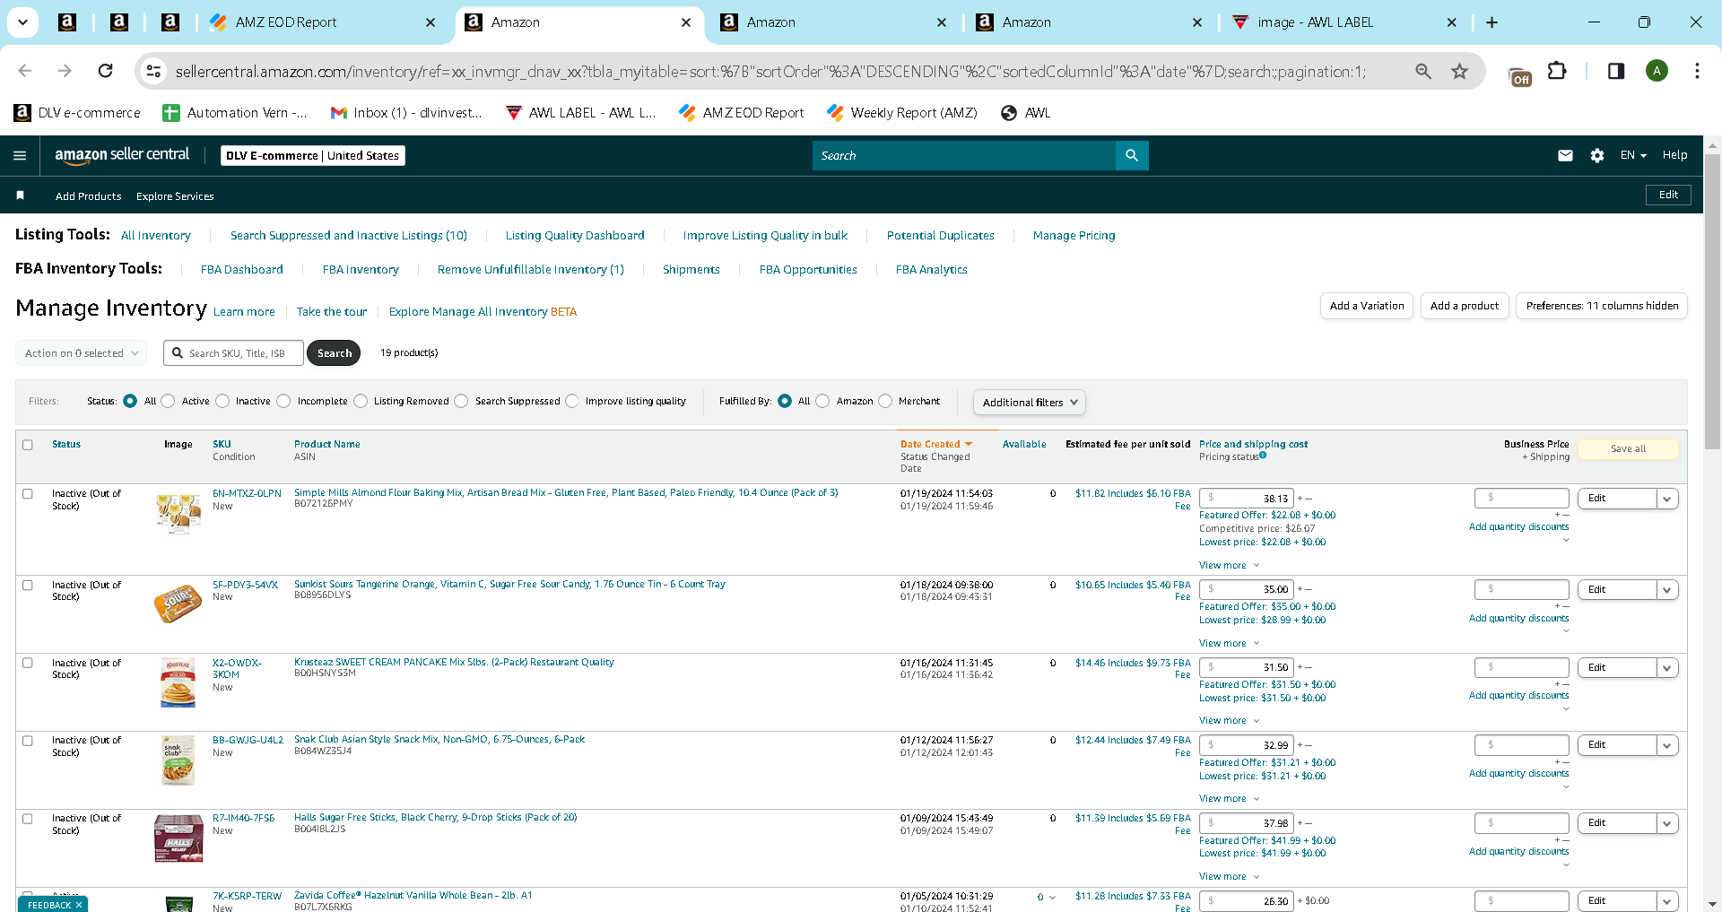Screen dimensions: 1722x912
Task: Select the Listing Removed radio button
Action: pyautogui.click(x=361, y=401)
